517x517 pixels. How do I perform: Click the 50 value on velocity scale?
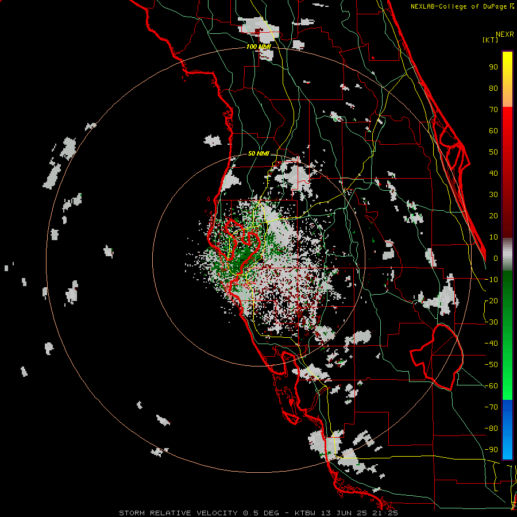point(493,152)
